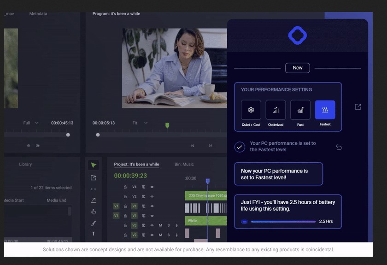Switch to the Bin: Music tab

pyautogui.click(x=184, y=165)
